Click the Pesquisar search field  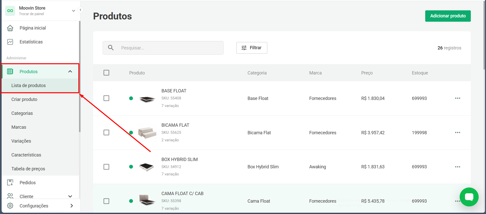pyautogui.click(x=163, y=48)
